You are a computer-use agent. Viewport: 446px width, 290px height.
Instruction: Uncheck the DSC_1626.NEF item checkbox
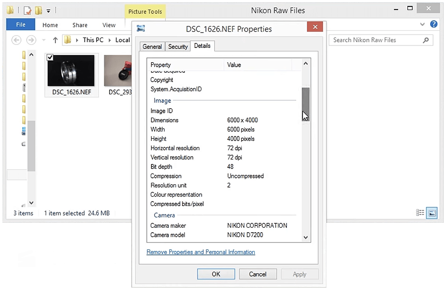[50, 58]
